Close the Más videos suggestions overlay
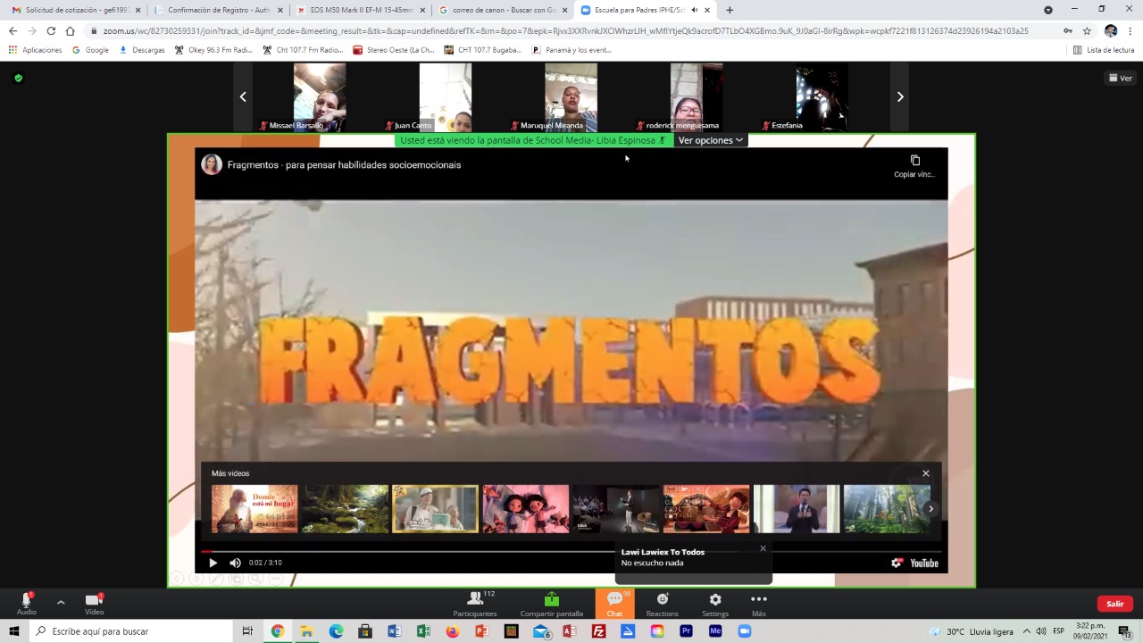Screen dimensions: 1143x643 click(926, 473)
